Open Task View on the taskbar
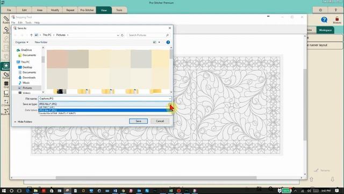This screenshot has width=344, height=194. pyautogui.click(x=19, y=191)
